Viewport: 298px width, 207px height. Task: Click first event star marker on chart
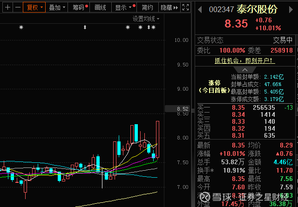coord(21,27)
